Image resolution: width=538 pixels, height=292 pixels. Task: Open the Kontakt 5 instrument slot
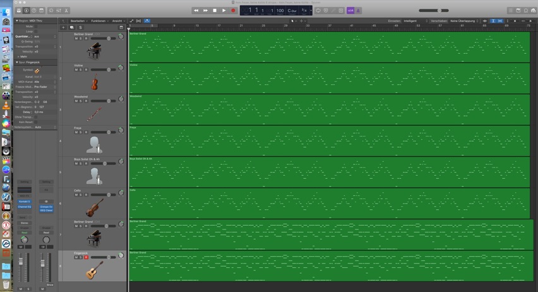coord(25,202)
